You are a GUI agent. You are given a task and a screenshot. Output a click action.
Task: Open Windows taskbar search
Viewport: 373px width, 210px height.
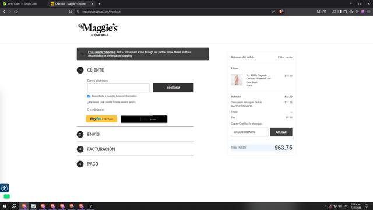14,206
